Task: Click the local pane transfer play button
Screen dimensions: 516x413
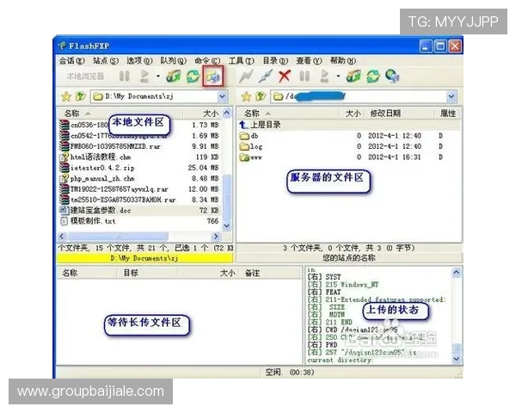Action: click(144, 76)
